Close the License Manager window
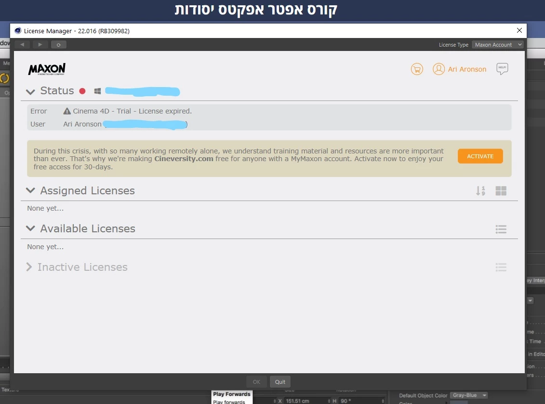 coord(519,30)
